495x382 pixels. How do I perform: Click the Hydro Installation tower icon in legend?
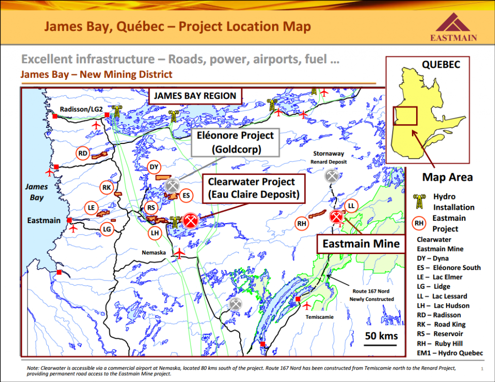coord(419,201)
